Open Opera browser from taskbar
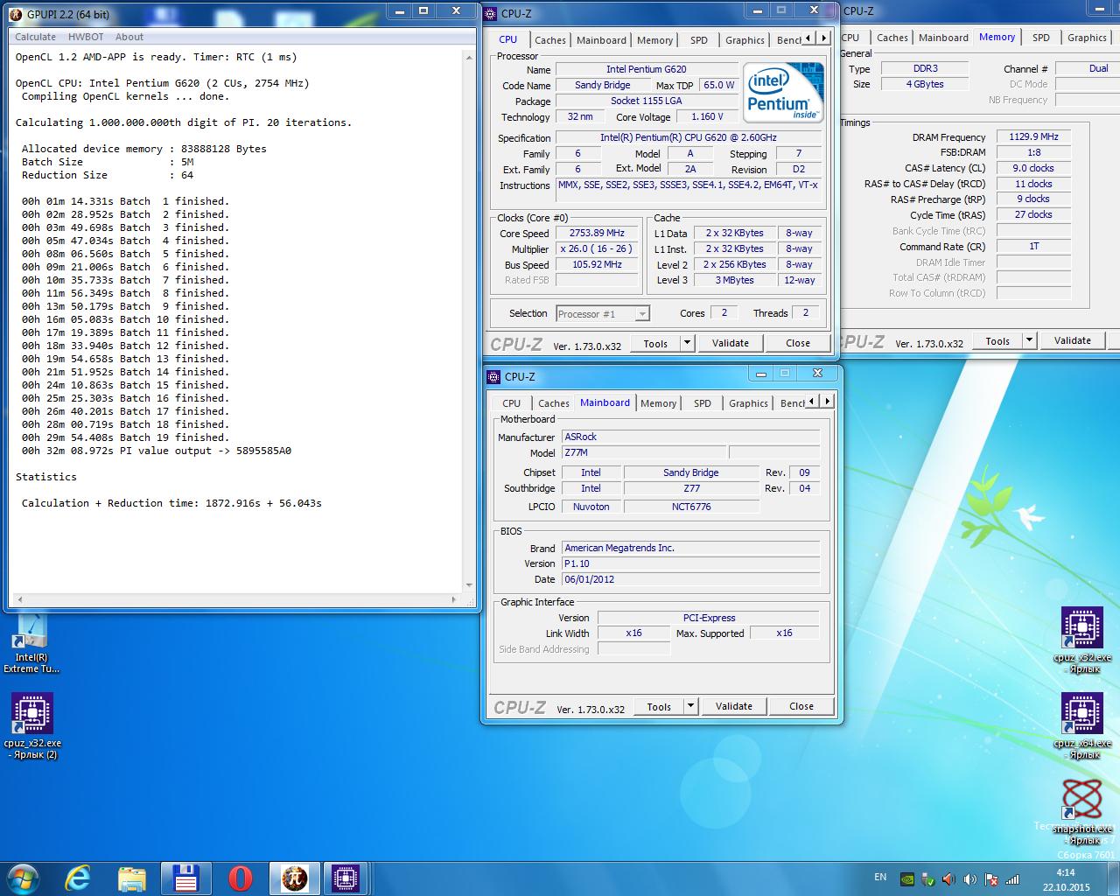Screen dimensions: 1120x896 [x=240, y=878]
